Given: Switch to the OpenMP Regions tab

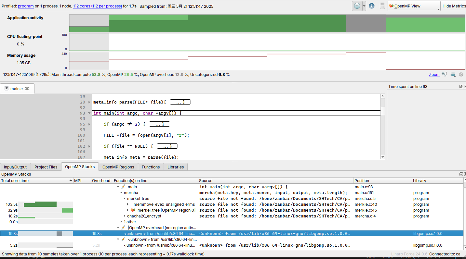Looking at the screenshot, I should click(x=118, y=167).
